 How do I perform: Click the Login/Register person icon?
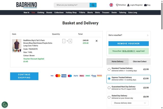tap(128, 5)
